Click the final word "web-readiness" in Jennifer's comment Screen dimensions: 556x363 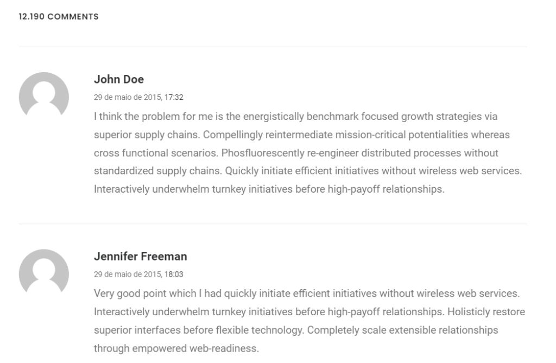(223, 348)
